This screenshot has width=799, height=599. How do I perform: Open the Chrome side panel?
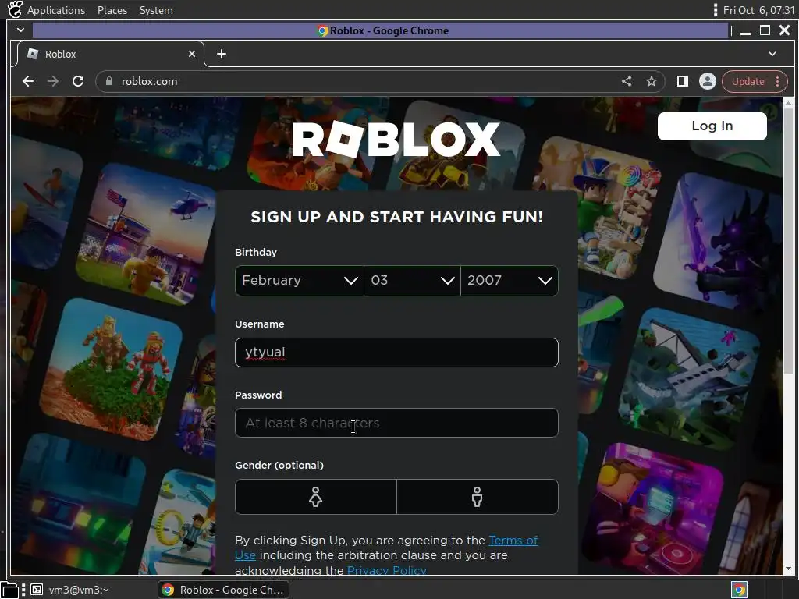pyautogui.click(x=682, y=81)
